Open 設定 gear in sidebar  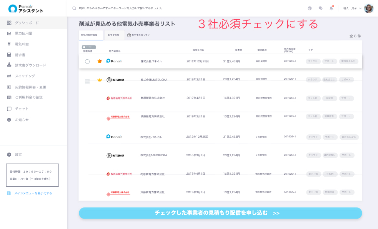pyautogui.click(x=9, y=155)
